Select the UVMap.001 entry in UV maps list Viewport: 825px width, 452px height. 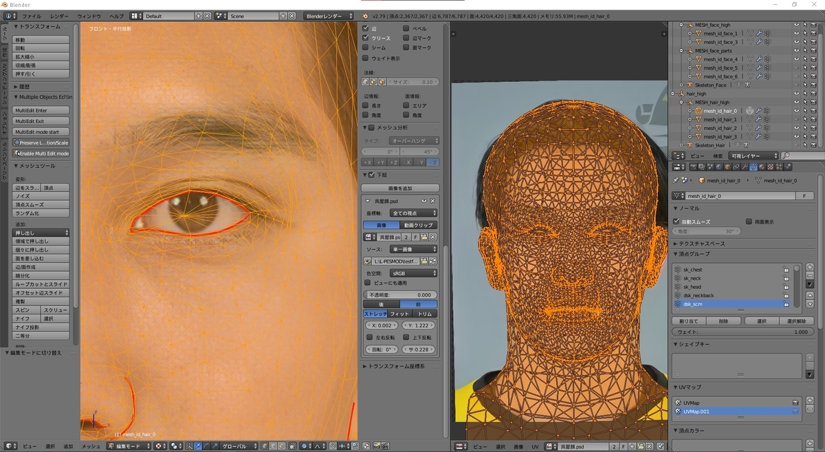pos(736,411)
